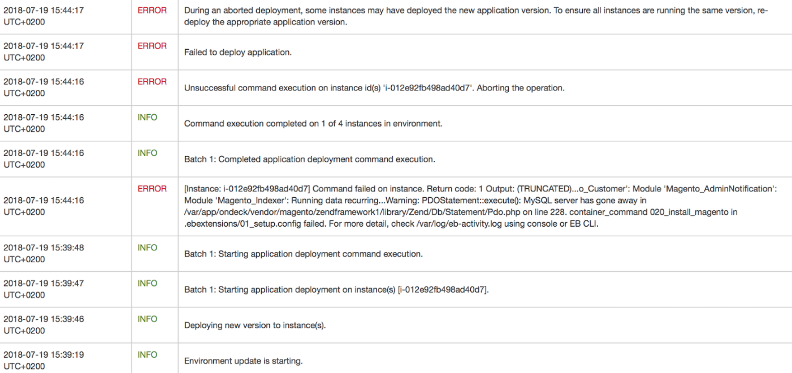Viewport: 792px width, 373px height.
Task: Click ERROR label beside 'Failed to deploy application'
Action: [x=152, y=46]
